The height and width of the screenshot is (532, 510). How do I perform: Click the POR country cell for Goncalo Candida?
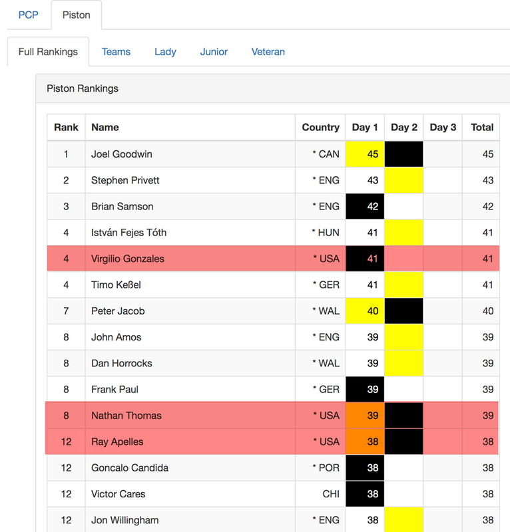(320, 467)
